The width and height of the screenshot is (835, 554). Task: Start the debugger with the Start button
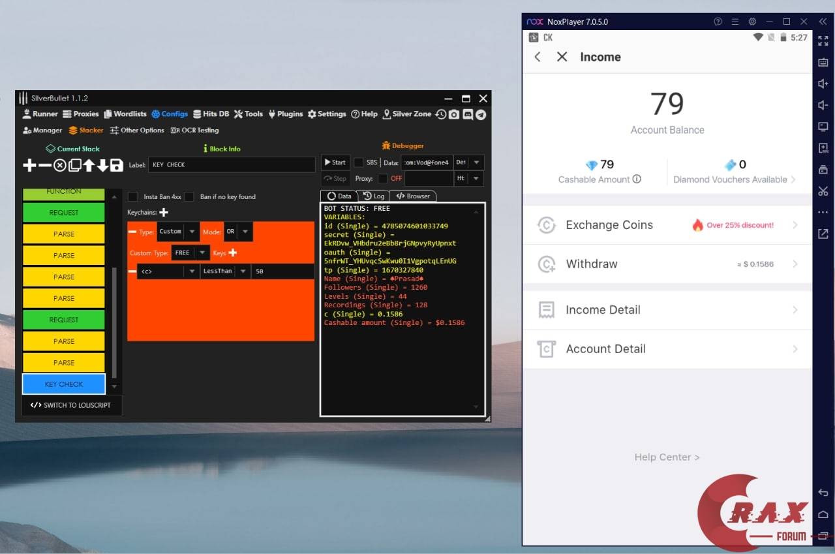[335, 162]
